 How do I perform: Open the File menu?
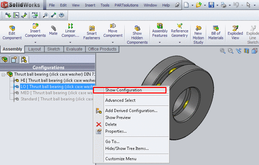pos(52,5)
